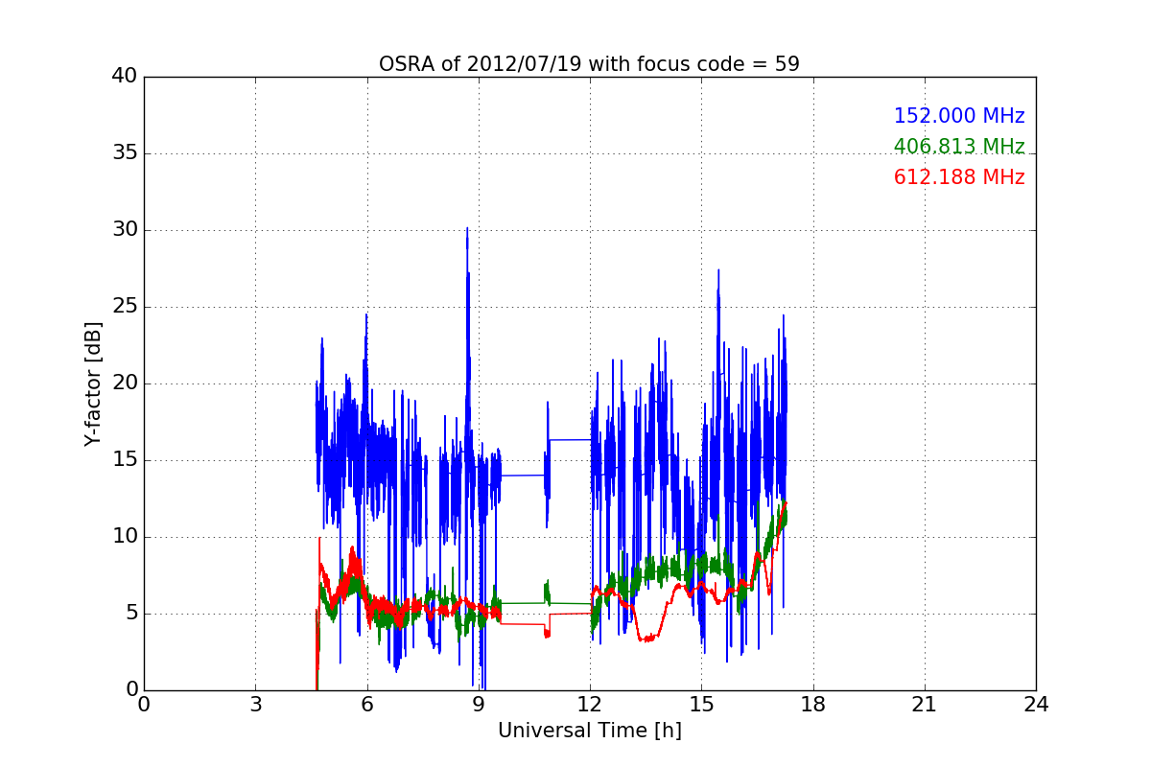Click the plot title mentioning focus code 59
Viewport: 1151px width, 767px height.
(589, 64)
